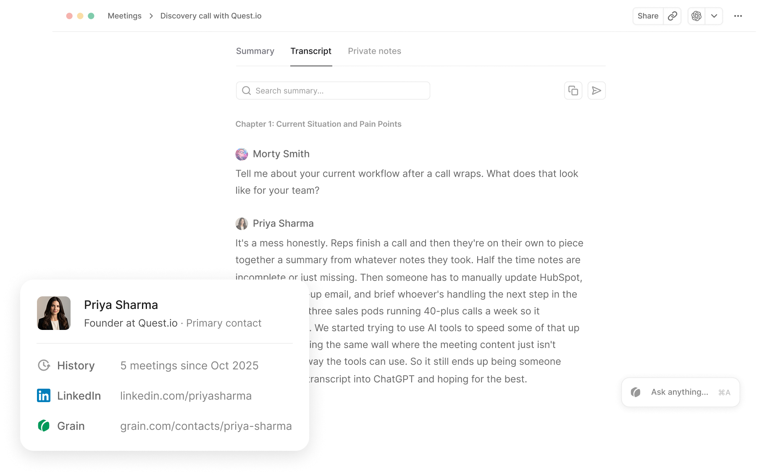Viewport: 757px width, 476px height.
Task: Click Morty Smith's avatar in transcript
Action: tap(242, 154)
